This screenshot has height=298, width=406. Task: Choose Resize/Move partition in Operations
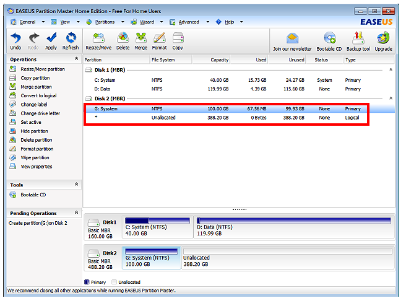coord(37,69)
